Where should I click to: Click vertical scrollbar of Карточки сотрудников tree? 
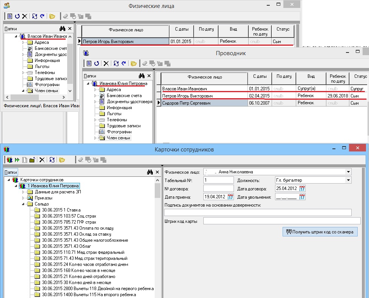(157, 238)
